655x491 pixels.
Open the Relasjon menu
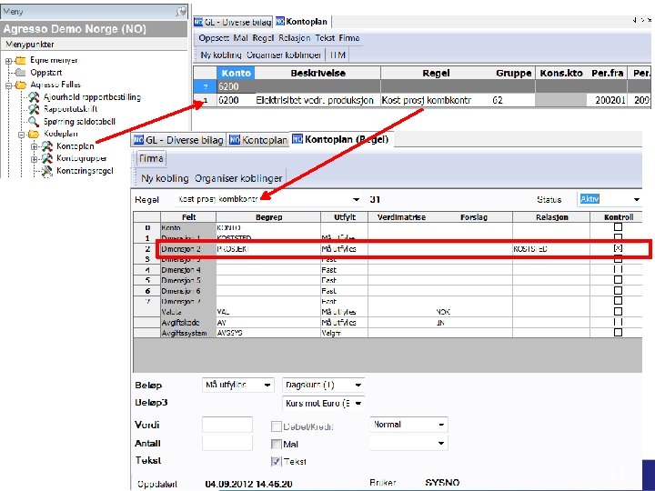tap(295, 38)
